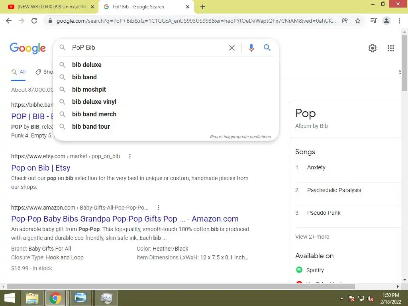Go forward with the browser arrow
Screen dimensions: 408x306
pyautogui.click(x=22, y=21)
